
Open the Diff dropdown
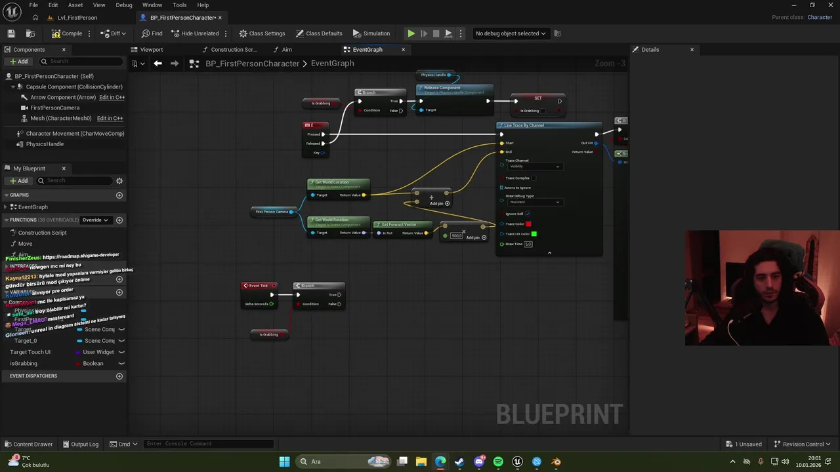(114, 33)
